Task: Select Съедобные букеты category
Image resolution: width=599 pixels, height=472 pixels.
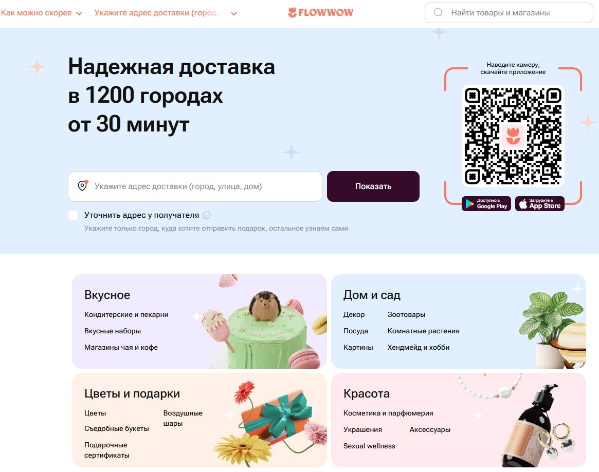Action: (x=117, y=428)
